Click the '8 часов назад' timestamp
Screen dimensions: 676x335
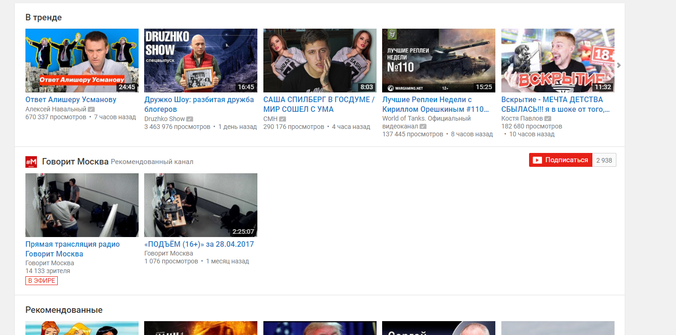(x=472, y=134)
